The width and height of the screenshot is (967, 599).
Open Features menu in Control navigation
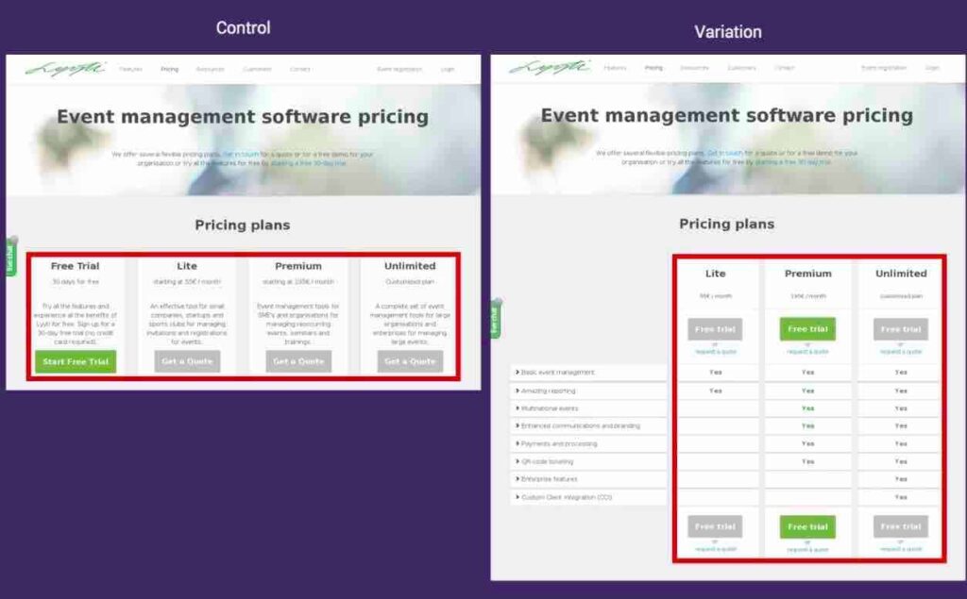pyautogui.click(x=131, y=69)
